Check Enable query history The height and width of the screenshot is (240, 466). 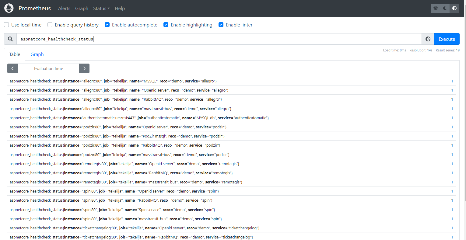[x=50, y=25]
